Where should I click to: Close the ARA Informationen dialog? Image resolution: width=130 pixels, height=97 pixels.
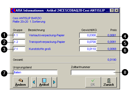117,11
